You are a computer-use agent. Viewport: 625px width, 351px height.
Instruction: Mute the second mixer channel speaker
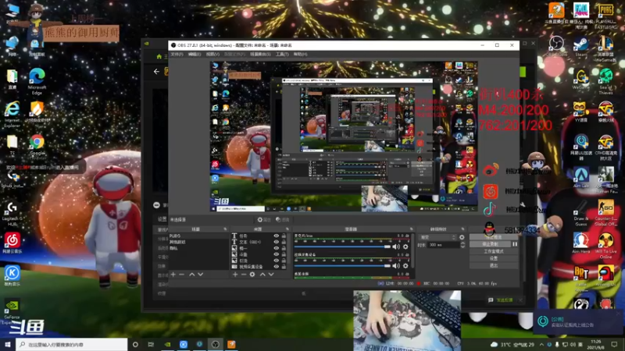pyautogui.click(x=396, y=265)
